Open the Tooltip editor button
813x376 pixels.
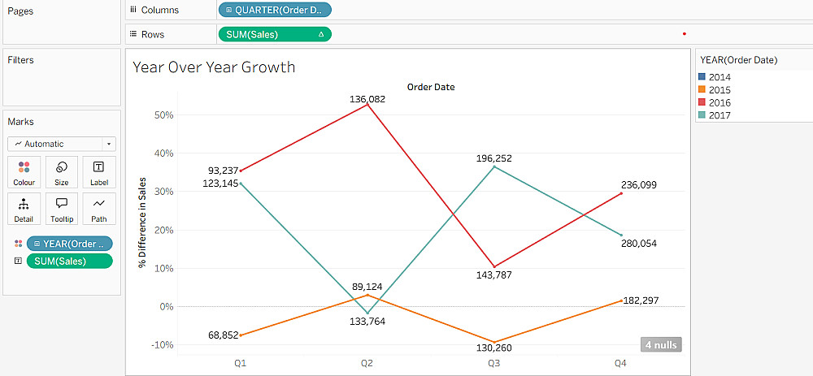pyautogui.click(x=62, y=208)
